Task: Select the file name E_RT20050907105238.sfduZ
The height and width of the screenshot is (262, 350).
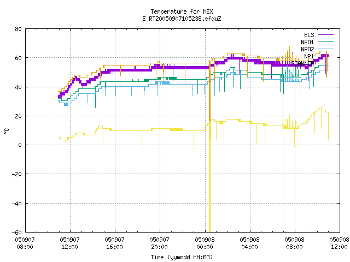Action: tap(182, 19)
